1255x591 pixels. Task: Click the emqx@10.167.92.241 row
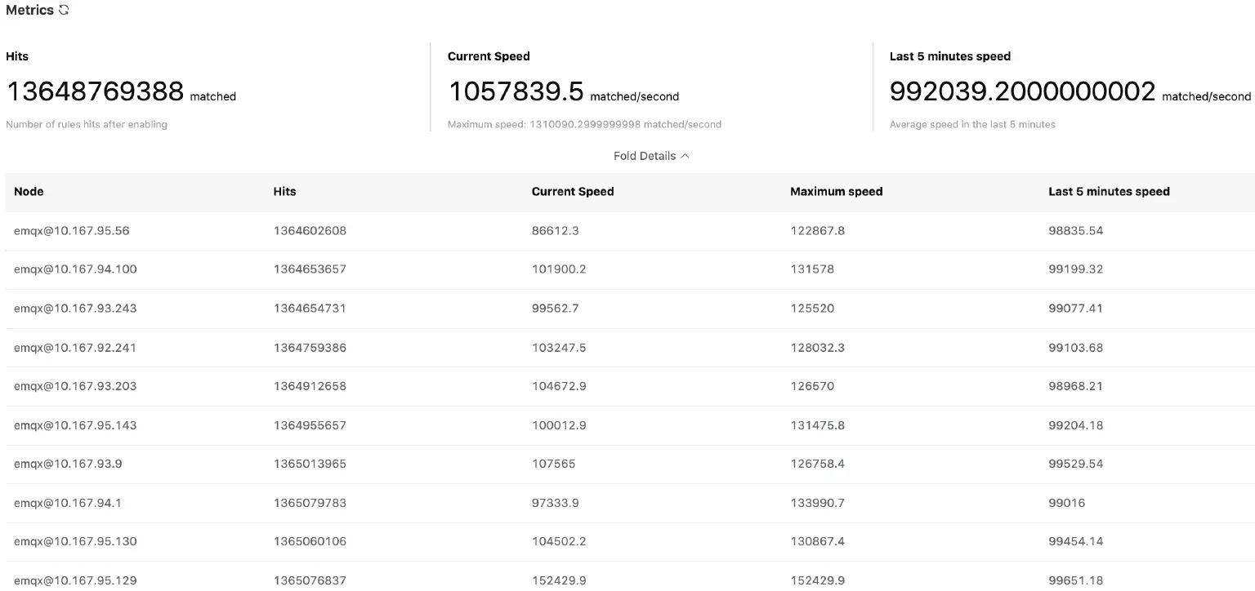[x=74, y=347]
